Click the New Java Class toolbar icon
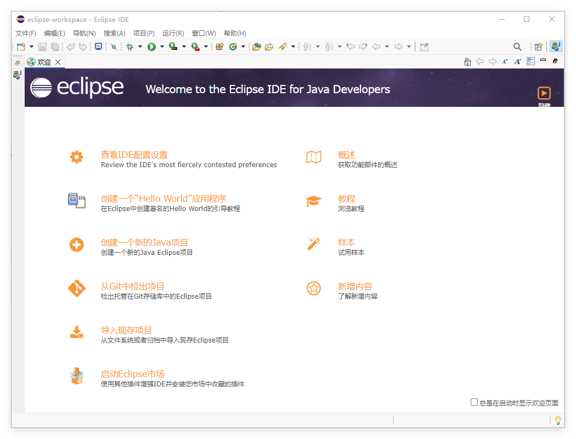The width and height of the screenshot is (576, 439). pyautogui.click(x=234, y=47)
